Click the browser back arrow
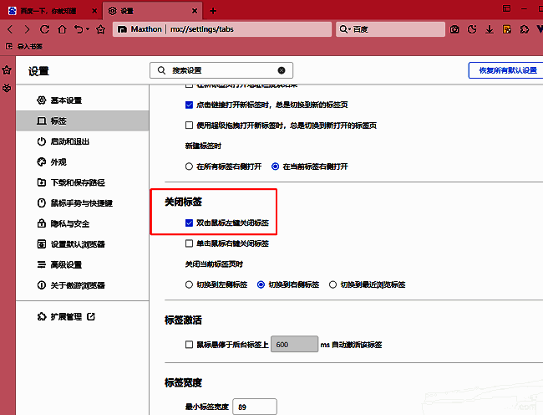The width and height of the screenshot is (543, 415). (x=10, y=29)
